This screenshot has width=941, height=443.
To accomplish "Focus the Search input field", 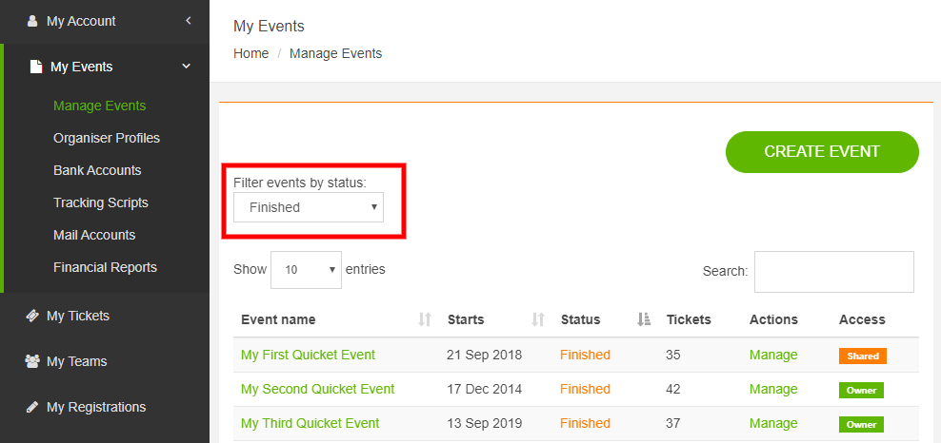I will click(x=833, y=271).
